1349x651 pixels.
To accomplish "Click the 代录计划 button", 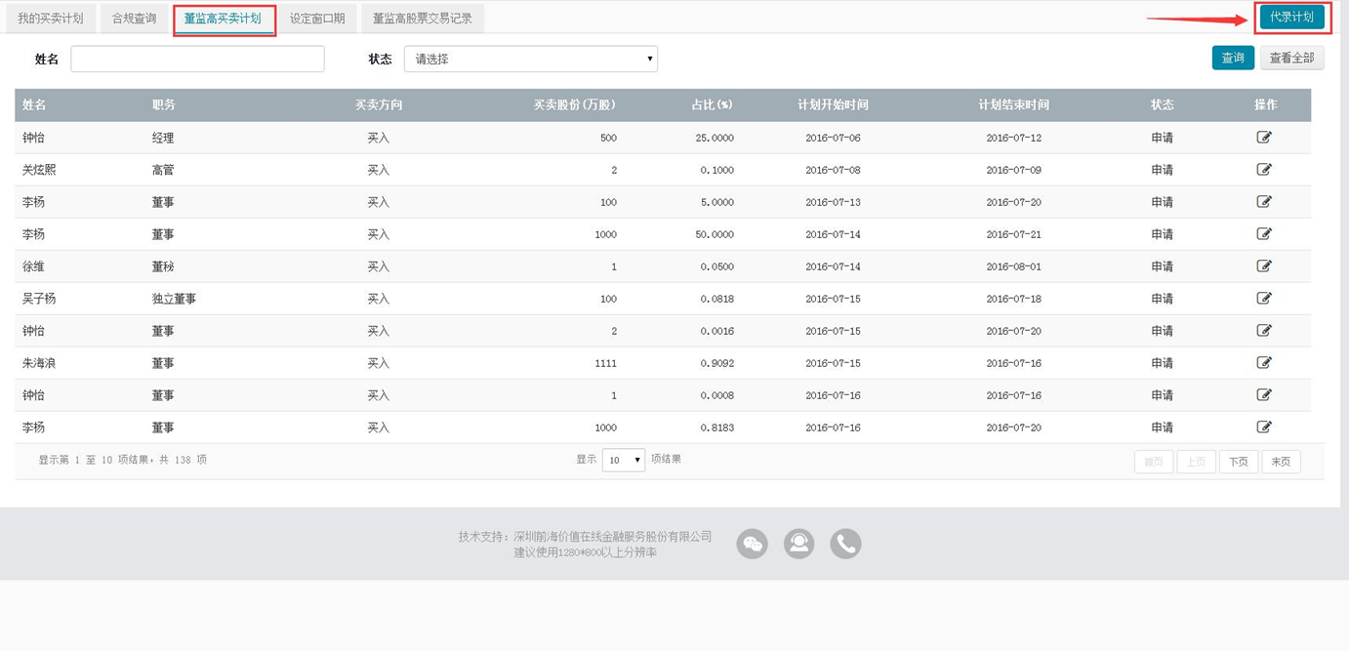I will point(1291,17).
